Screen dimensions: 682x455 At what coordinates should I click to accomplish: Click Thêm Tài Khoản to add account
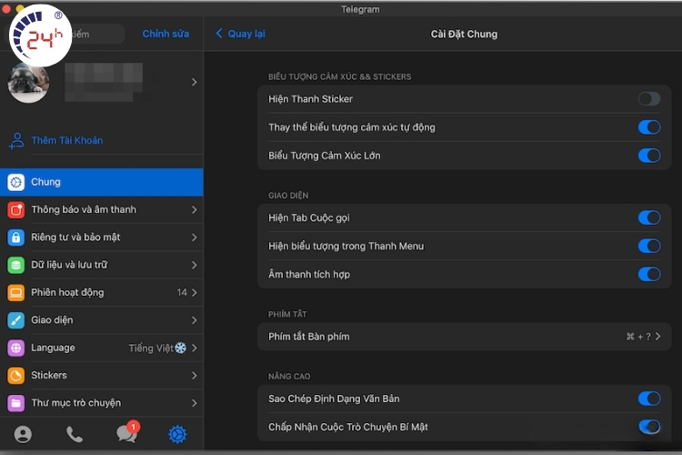coord(67,140)
